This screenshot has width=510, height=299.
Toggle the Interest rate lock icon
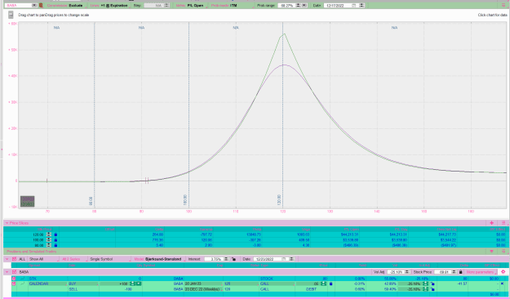[233, 259]
